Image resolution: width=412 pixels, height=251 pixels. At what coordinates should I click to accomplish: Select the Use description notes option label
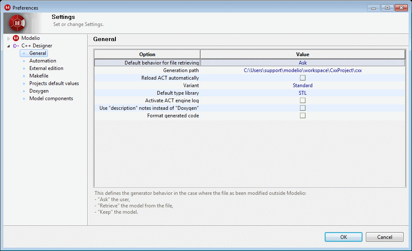(x=149, y=108)
